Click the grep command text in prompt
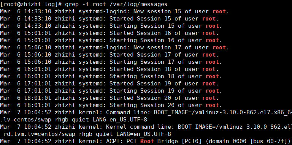 coord(72,4)
